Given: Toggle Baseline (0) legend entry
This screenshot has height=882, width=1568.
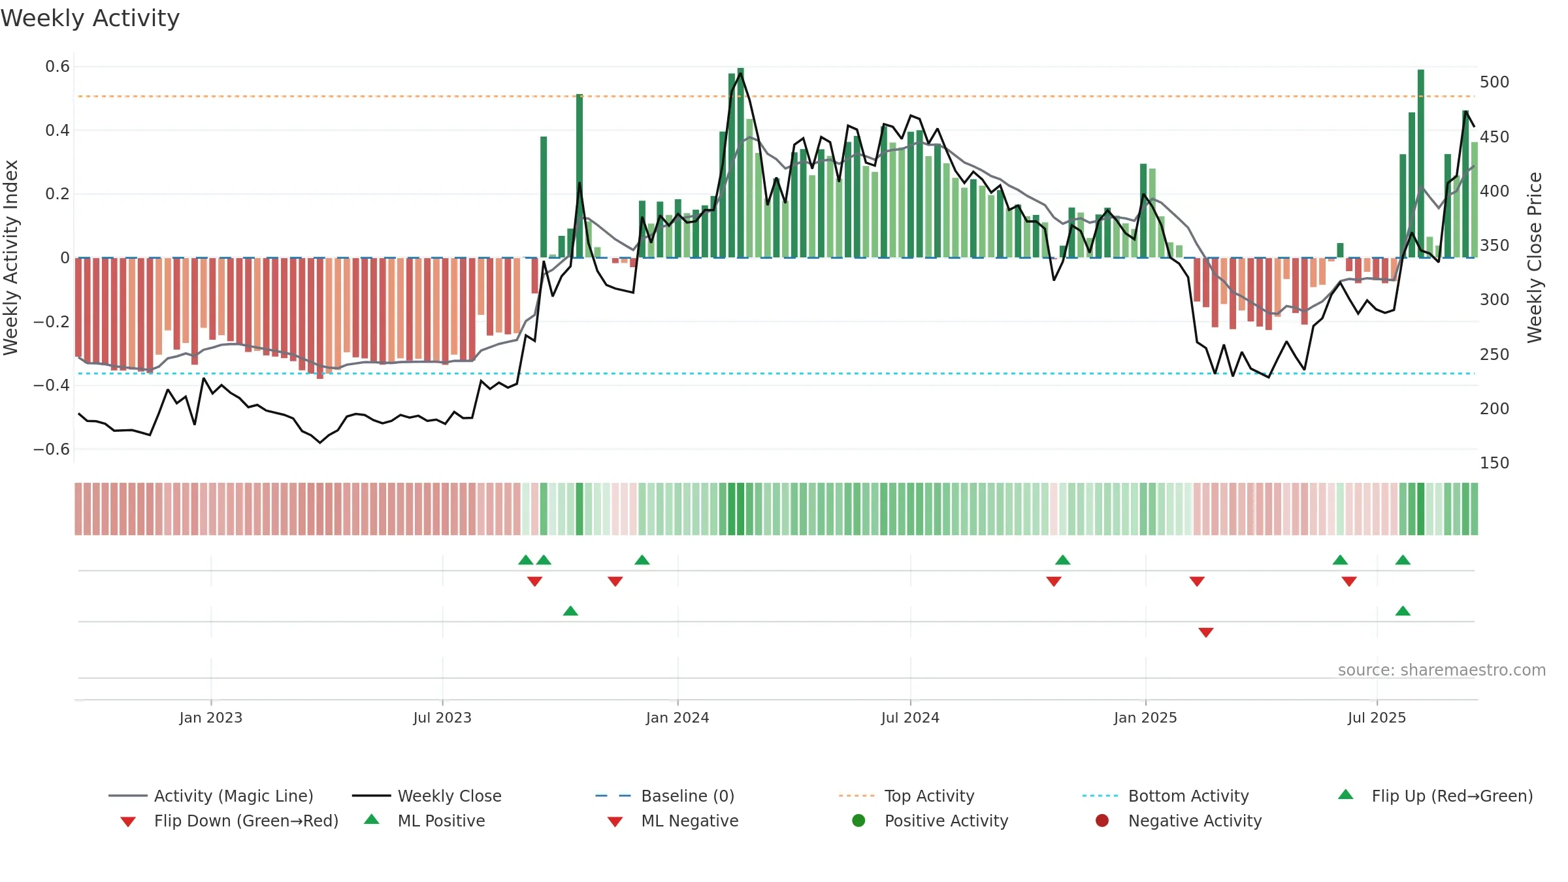Looking at the screenshot, I should 665,796.
